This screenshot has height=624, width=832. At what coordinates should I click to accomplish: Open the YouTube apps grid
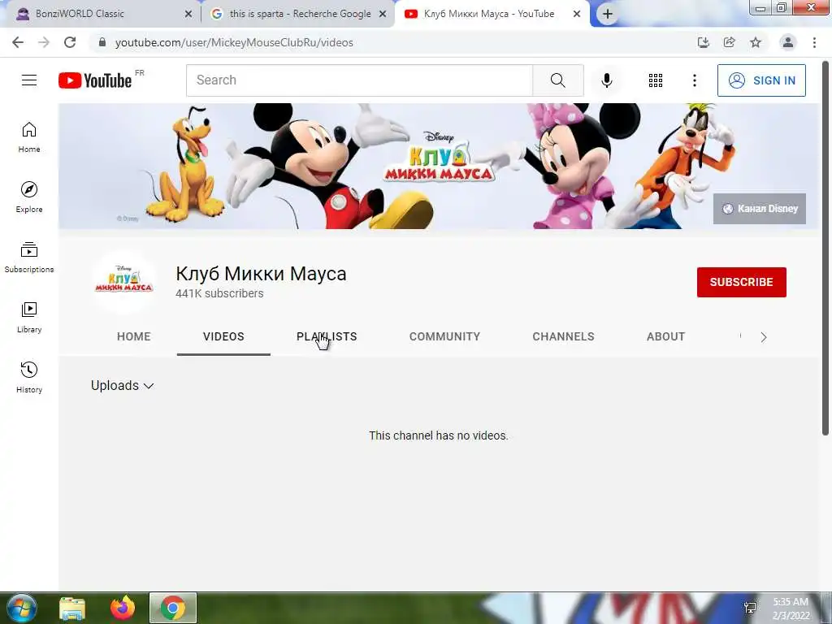click(656, 80)
